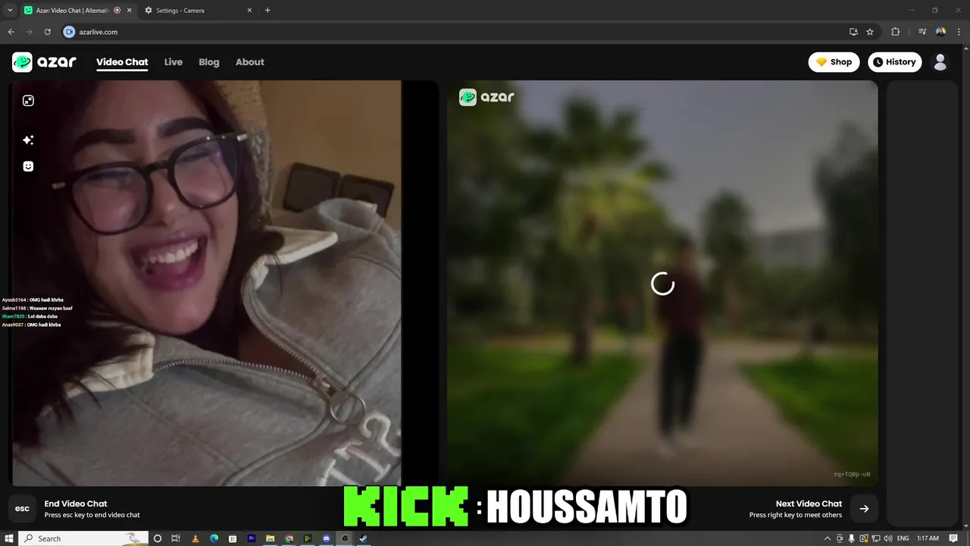Click Next Video Chat label
Viewport: 970px width, 546px height.
[809, 504]
